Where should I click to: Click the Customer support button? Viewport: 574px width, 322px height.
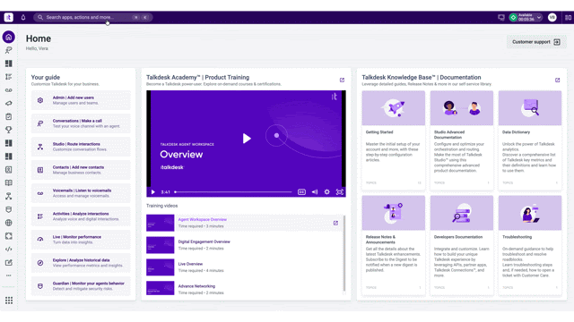(536, 42)
